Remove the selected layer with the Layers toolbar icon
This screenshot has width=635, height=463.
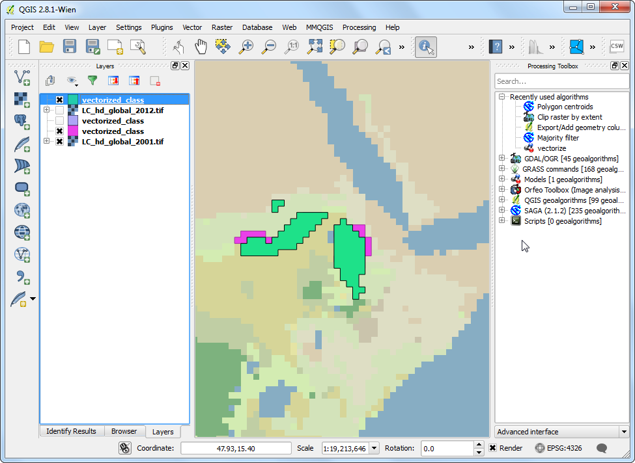point(155,81)
